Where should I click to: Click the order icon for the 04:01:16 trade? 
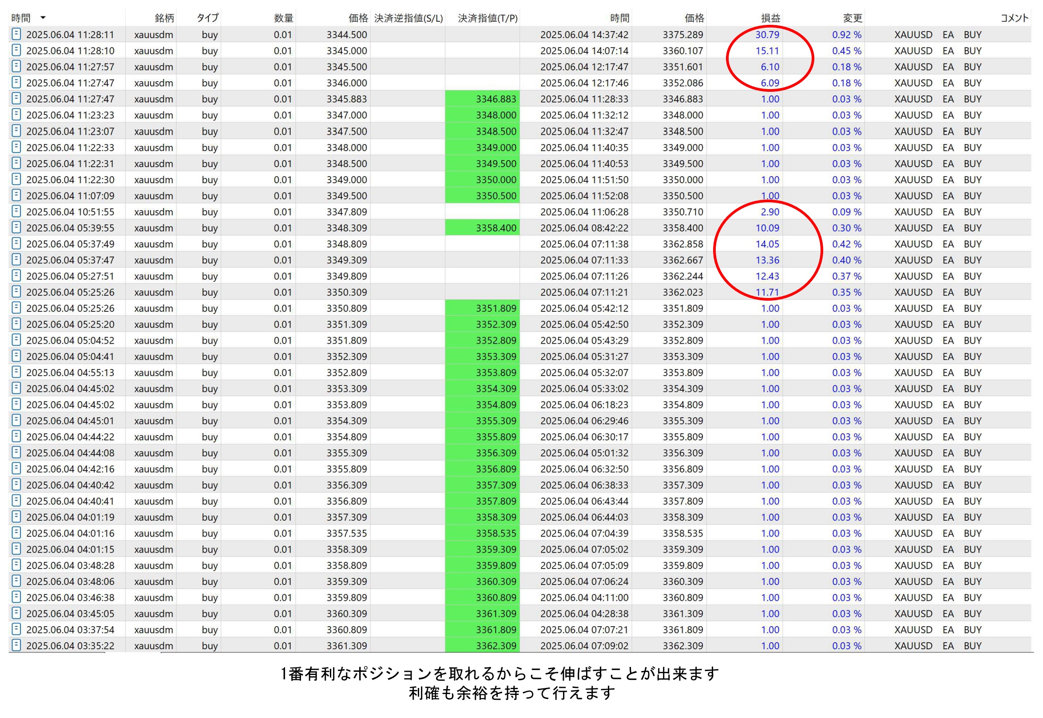point(16,533)
